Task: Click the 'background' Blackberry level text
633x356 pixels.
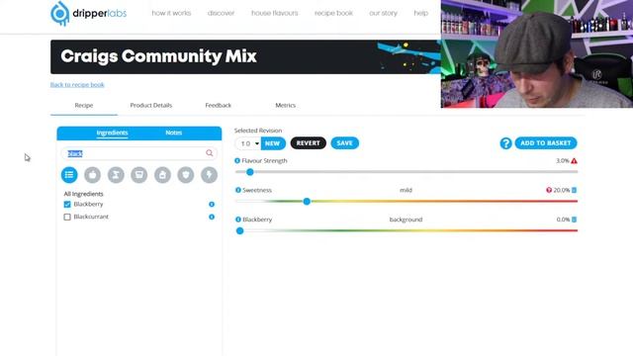Action: [x=406, y=220]
